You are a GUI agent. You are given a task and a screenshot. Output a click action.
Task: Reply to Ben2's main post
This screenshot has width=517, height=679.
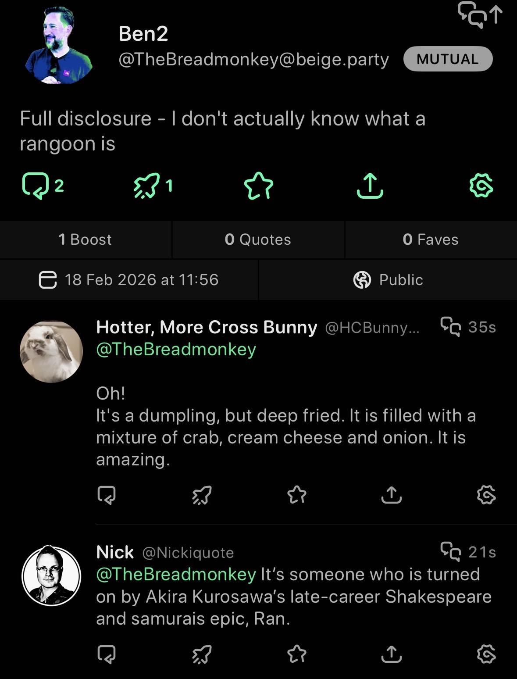(x=33, y=186)
